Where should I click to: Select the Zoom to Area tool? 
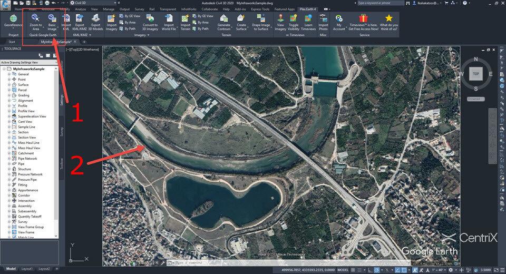(36, 20)
